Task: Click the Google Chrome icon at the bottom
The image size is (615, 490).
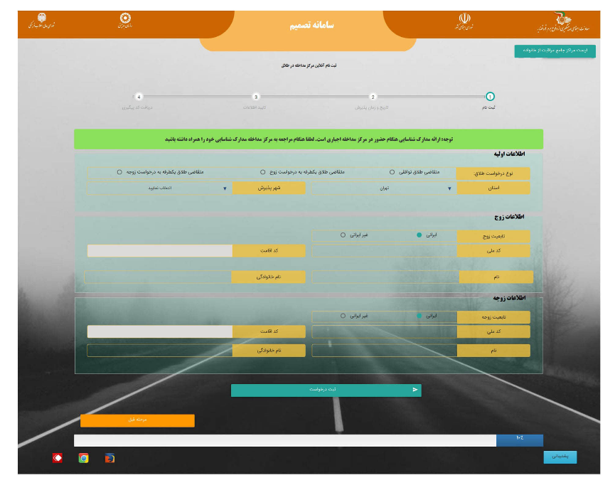Action: [x=84, y=458]
